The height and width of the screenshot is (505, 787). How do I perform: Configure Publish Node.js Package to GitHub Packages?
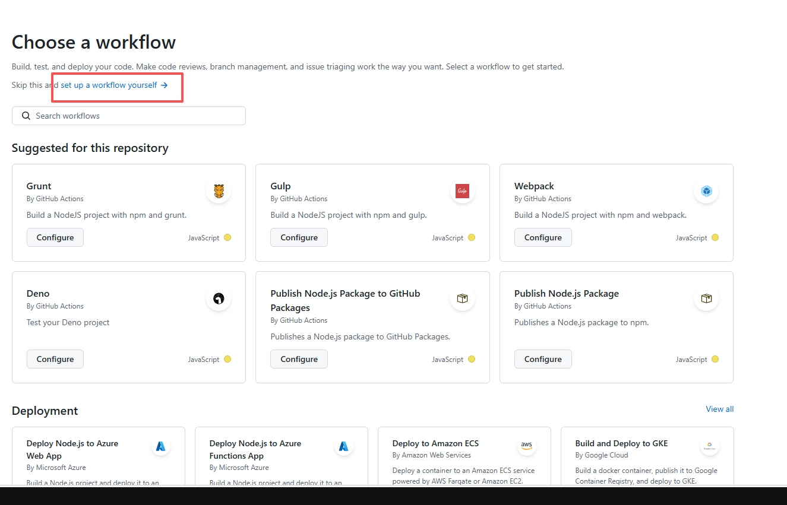coord(299,359)
